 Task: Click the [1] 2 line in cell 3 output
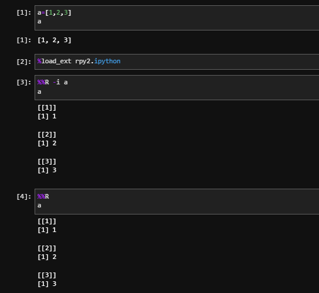coord(47,144)
